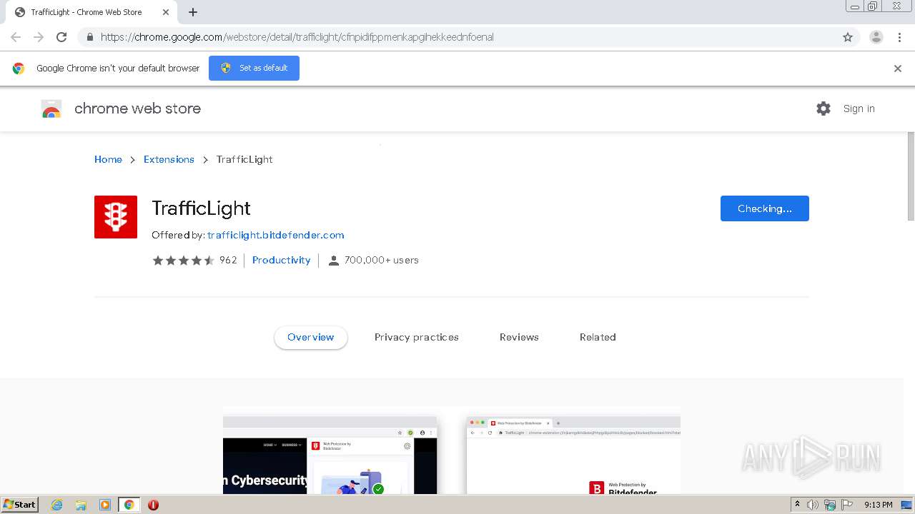Click network icon in system tray
The image size is (915, 514).
pos(830,505)
